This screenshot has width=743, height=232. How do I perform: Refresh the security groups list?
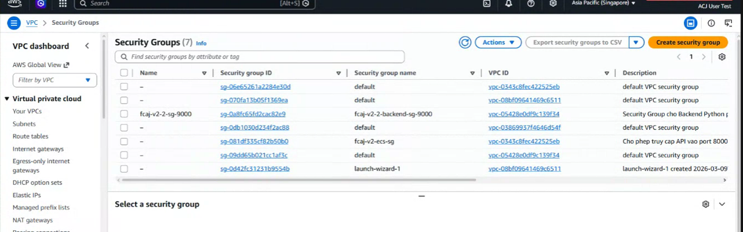pos(465,42)
